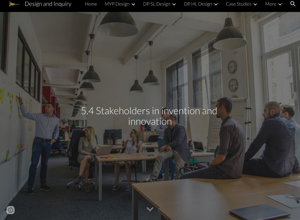The width and height of the screenshot is (300, 220).
Task: Click the scroll-down chevron below the heading
Action: point(150,209)
